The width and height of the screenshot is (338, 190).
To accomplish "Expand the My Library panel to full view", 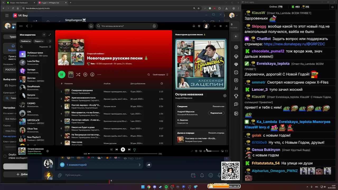I will coord(50,35).
